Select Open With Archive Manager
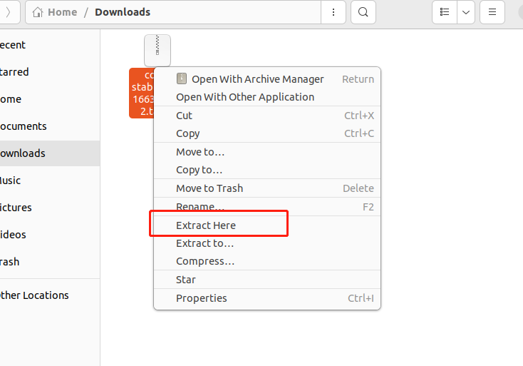This screenshot has width=523, height=366. (x=257, y=79)
